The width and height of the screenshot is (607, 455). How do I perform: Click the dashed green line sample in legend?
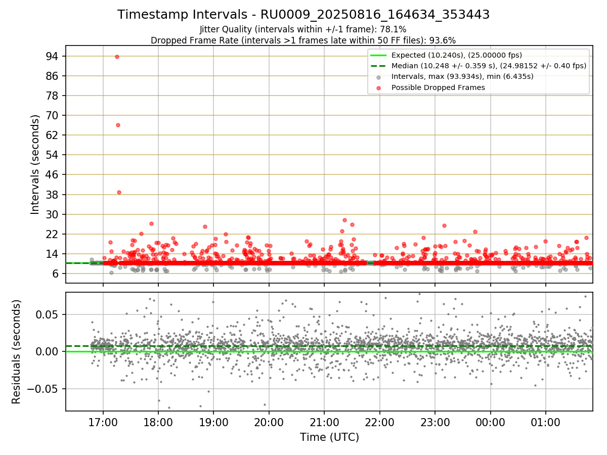click(x=379, y=66)
